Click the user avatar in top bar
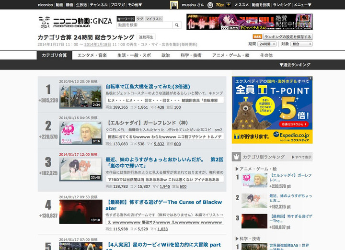Viewport: 345px width, 250px height. point(174,5)
